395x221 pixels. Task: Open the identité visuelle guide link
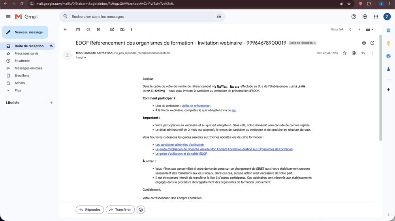pos(224,149)
